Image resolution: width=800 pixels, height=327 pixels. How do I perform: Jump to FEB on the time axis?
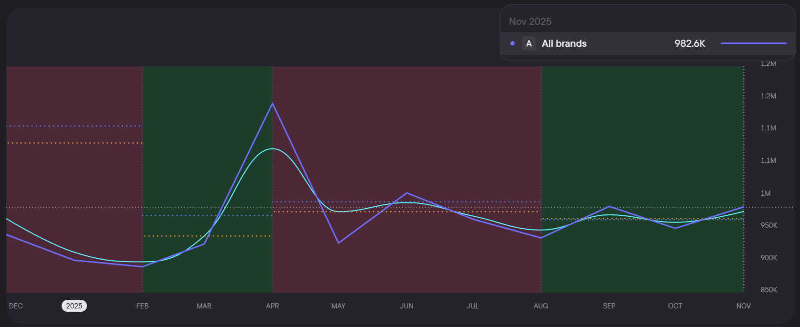142,306
